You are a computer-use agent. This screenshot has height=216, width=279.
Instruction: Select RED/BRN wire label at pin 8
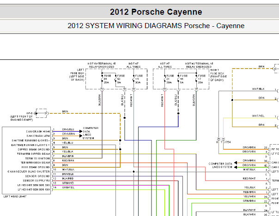pos(68,160)
